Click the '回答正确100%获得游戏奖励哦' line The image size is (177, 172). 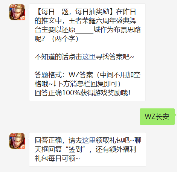click(x=82, y=93)
